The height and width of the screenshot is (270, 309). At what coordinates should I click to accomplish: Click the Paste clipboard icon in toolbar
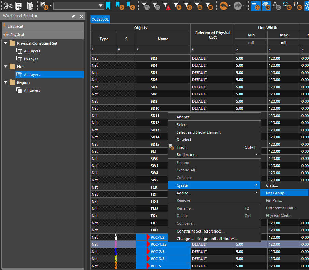click(x=30, y=5)
